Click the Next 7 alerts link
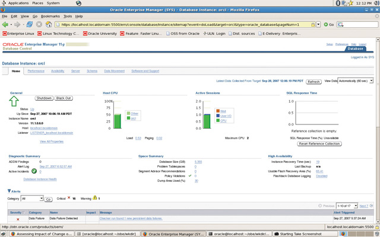This screenshot has width=380, height=237. 364,206
